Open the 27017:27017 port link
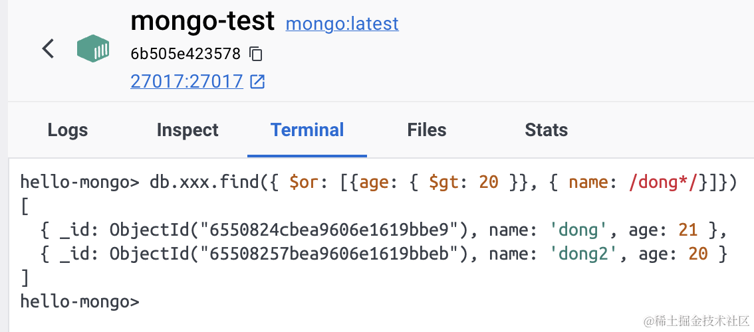 click(x=187, y=82)
